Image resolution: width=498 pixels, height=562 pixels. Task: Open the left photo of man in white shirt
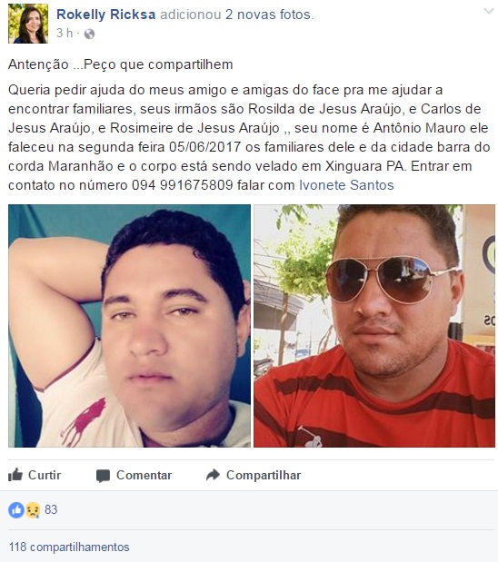click(130, 326)
